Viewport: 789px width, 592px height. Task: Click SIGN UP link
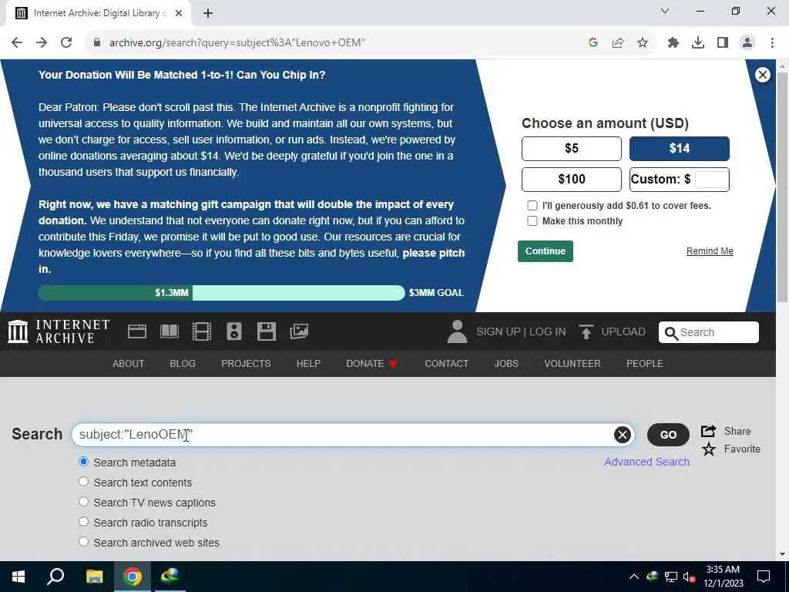[499, 331]
